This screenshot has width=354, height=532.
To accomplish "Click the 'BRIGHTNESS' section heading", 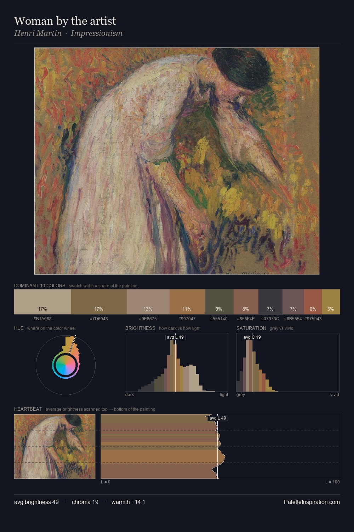I will (x=140, y=328).
